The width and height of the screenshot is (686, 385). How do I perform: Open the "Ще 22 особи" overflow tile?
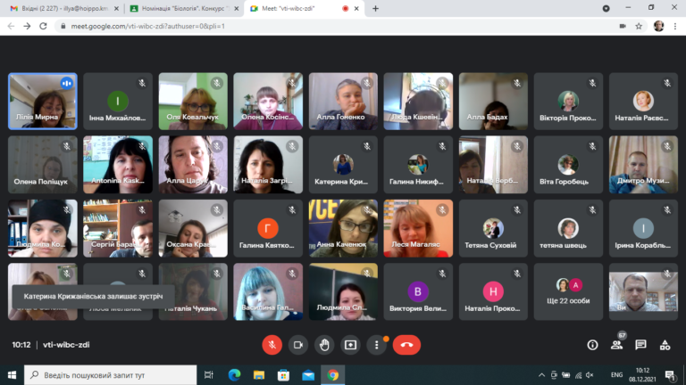click(x=568, y=291)
